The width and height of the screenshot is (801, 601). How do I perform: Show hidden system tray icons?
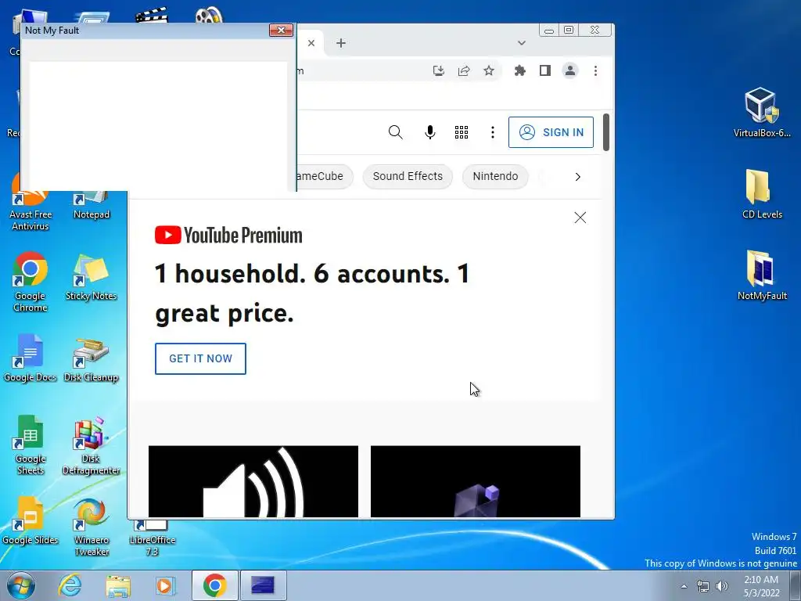684,586
